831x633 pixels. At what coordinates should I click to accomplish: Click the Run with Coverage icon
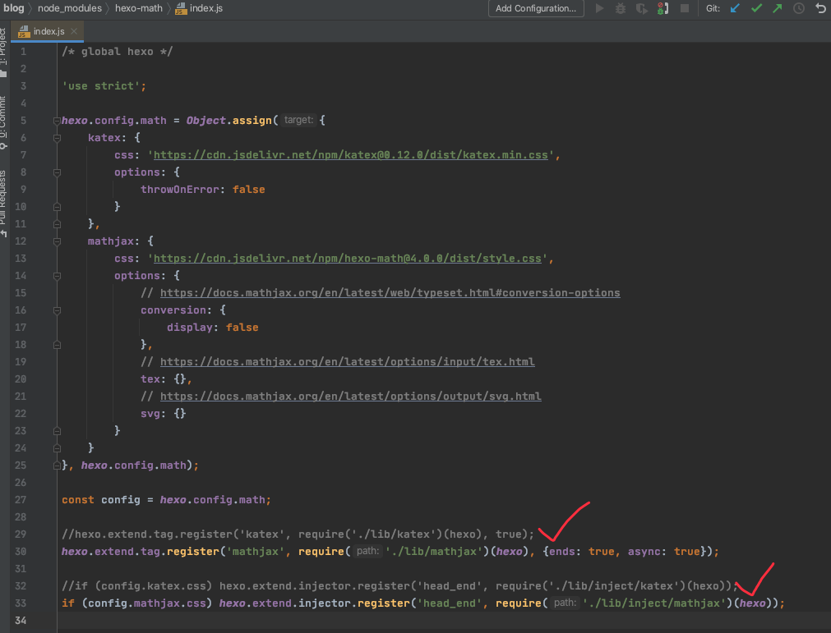coord(641,8)
